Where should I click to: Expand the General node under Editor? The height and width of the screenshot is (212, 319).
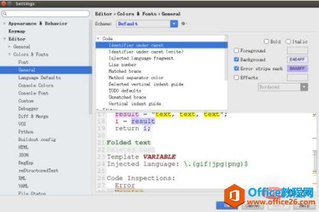(9, 46)
